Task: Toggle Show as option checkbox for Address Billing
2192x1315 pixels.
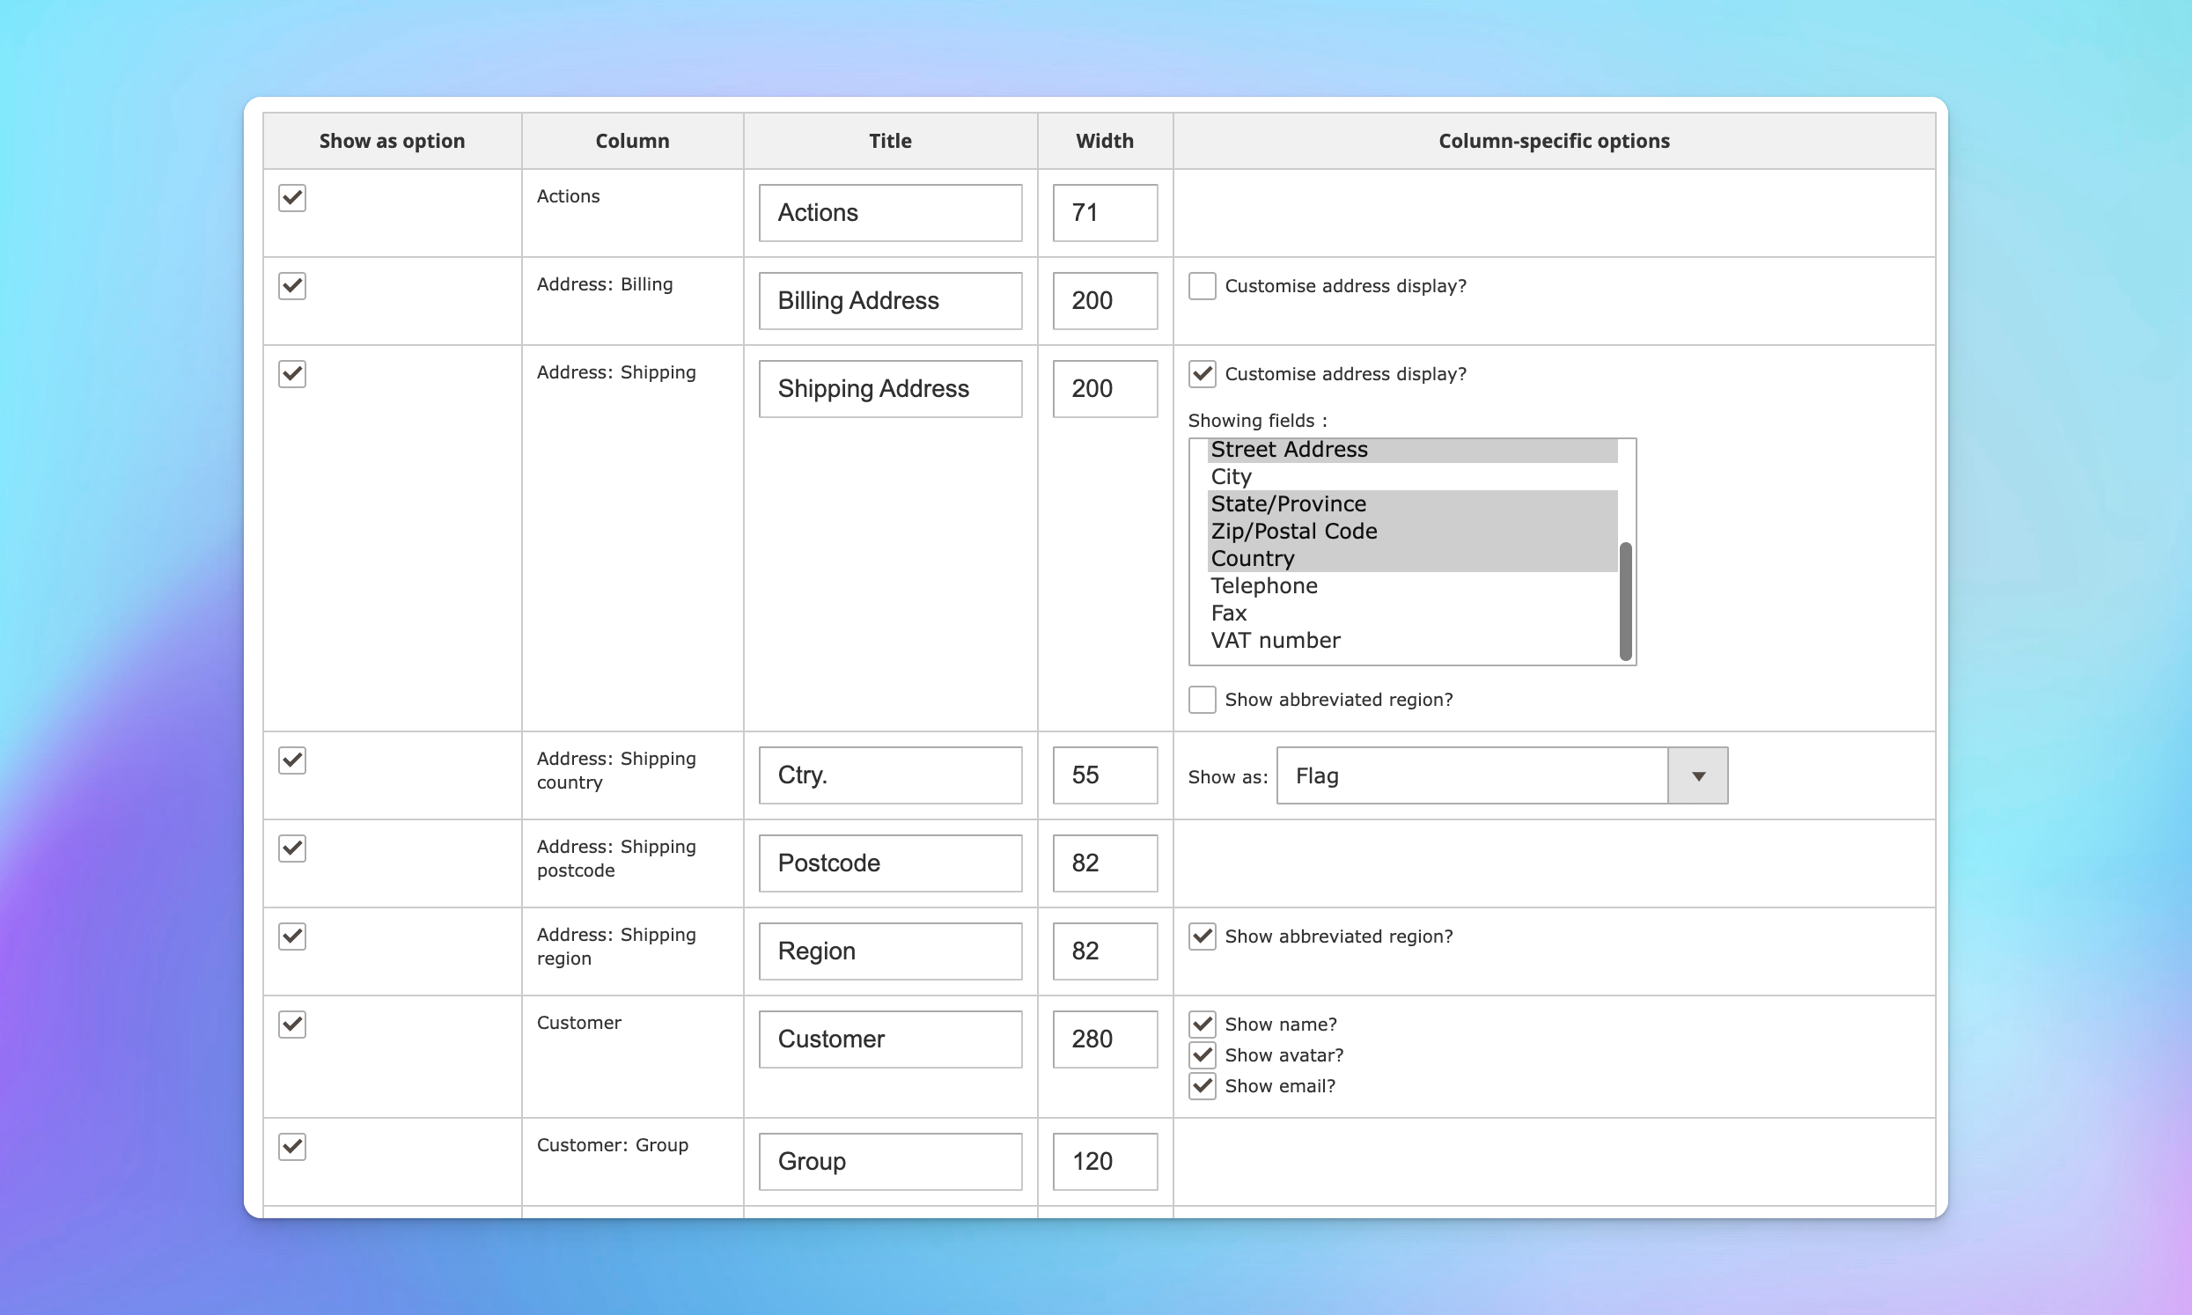Action: [291, 285]
